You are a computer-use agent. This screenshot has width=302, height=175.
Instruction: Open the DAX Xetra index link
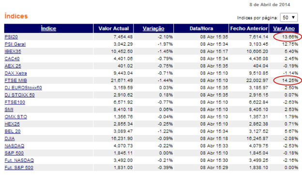pyautogui.click(x=16, y=73)
